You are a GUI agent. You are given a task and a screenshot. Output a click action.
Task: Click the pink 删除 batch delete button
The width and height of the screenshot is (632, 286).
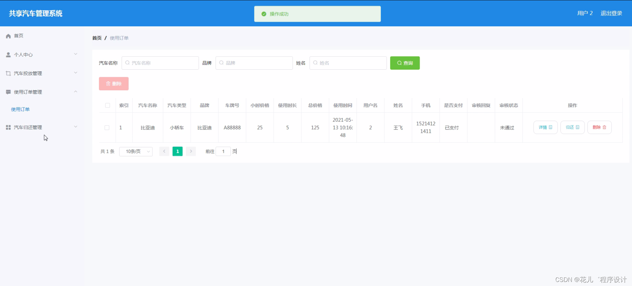click(114, 84)
